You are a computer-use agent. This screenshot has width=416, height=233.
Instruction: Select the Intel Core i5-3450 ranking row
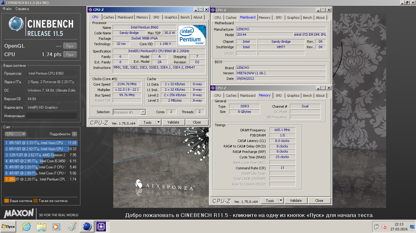(x=41, y=161)
